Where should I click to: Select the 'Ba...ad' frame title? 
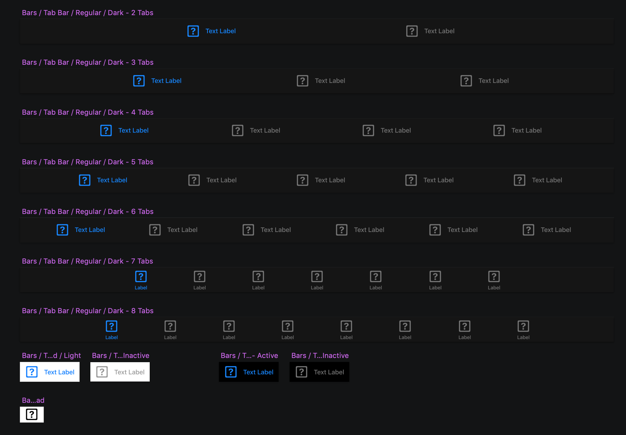33,401
